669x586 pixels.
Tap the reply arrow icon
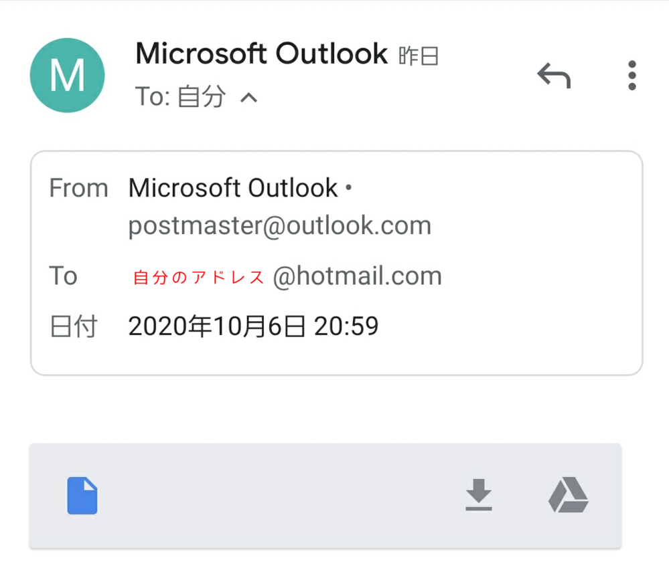pos(554,76)
